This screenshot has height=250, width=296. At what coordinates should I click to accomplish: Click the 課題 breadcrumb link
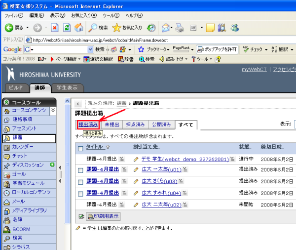tap(121, 103)
